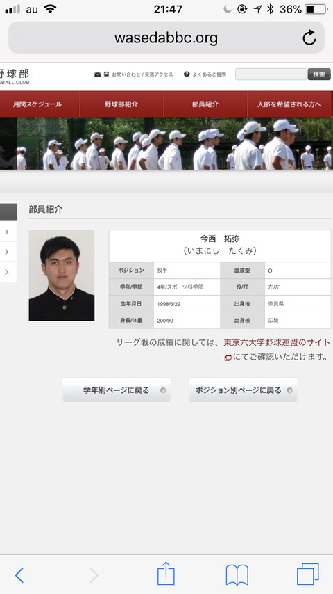Click the team banner photo
The height and width of the screenshot is (594, 333).
[x=166, y=143]
